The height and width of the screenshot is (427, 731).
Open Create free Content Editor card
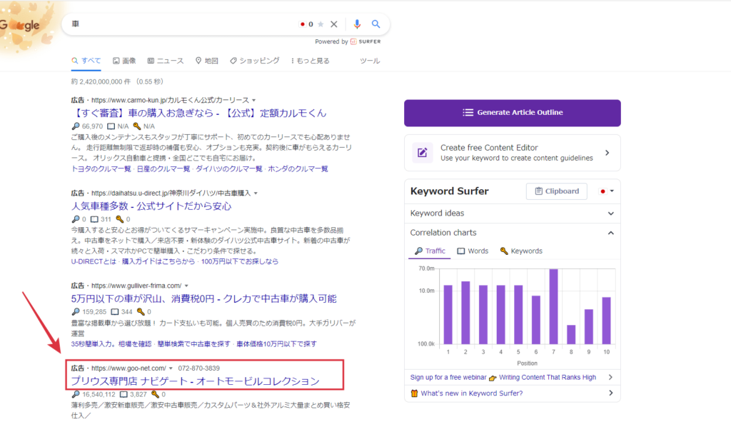tap(513, 153)
